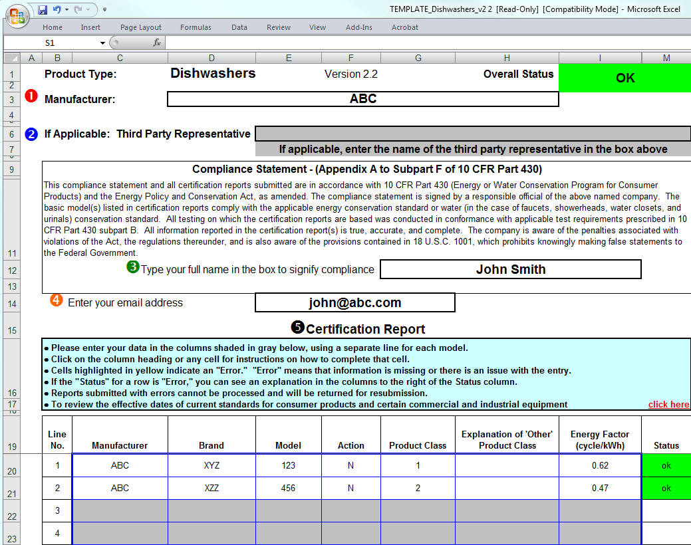Open the Undo history dropdown arrow
691x545 pixels.
[67, 10]
